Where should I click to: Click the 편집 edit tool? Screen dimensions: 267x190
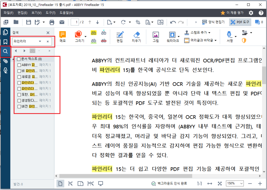120,36
